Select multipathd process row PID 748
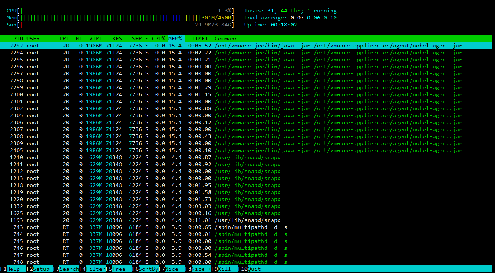Screen dimensions: 495x273 (246, 262)
